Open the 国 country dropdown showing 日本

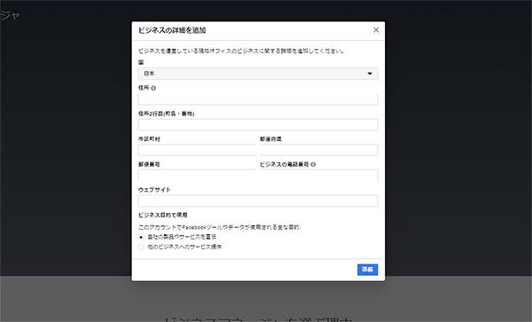coord(258,74)
